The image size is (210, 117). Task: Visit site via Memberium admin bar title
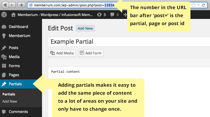55,15
